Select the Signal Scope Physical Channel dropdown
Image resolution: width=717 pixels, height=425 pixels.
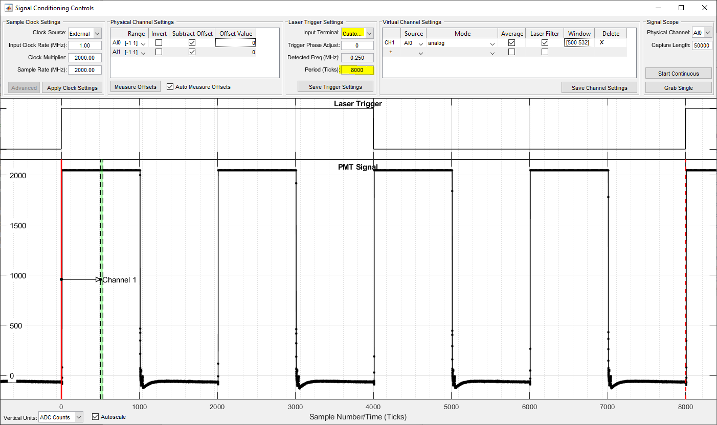(702, 33)
